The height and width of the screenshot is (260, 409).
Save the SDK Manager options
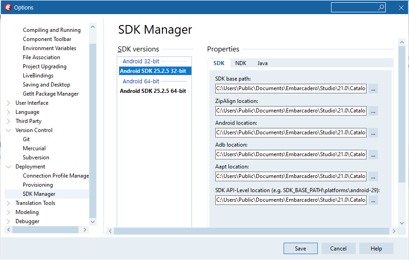300,249
